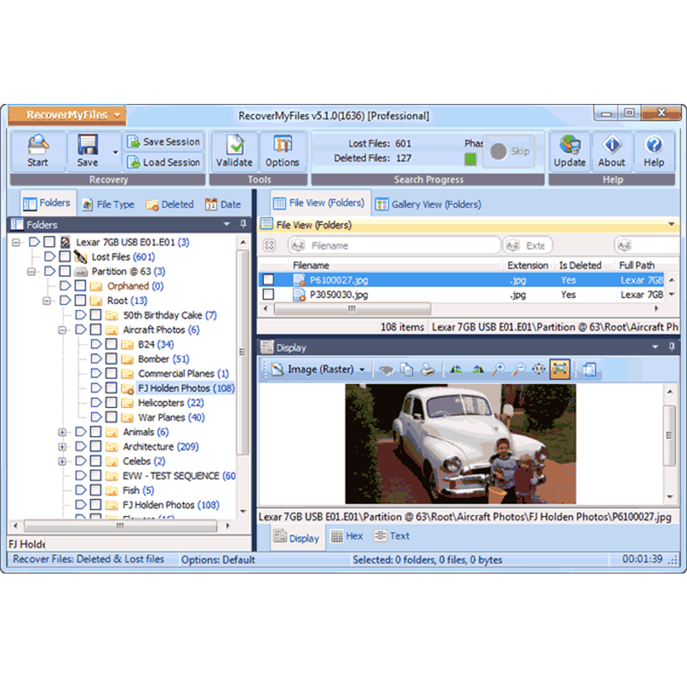Expand the Architecture folder node
Screen dimensions: 687x687
point(62,447)
